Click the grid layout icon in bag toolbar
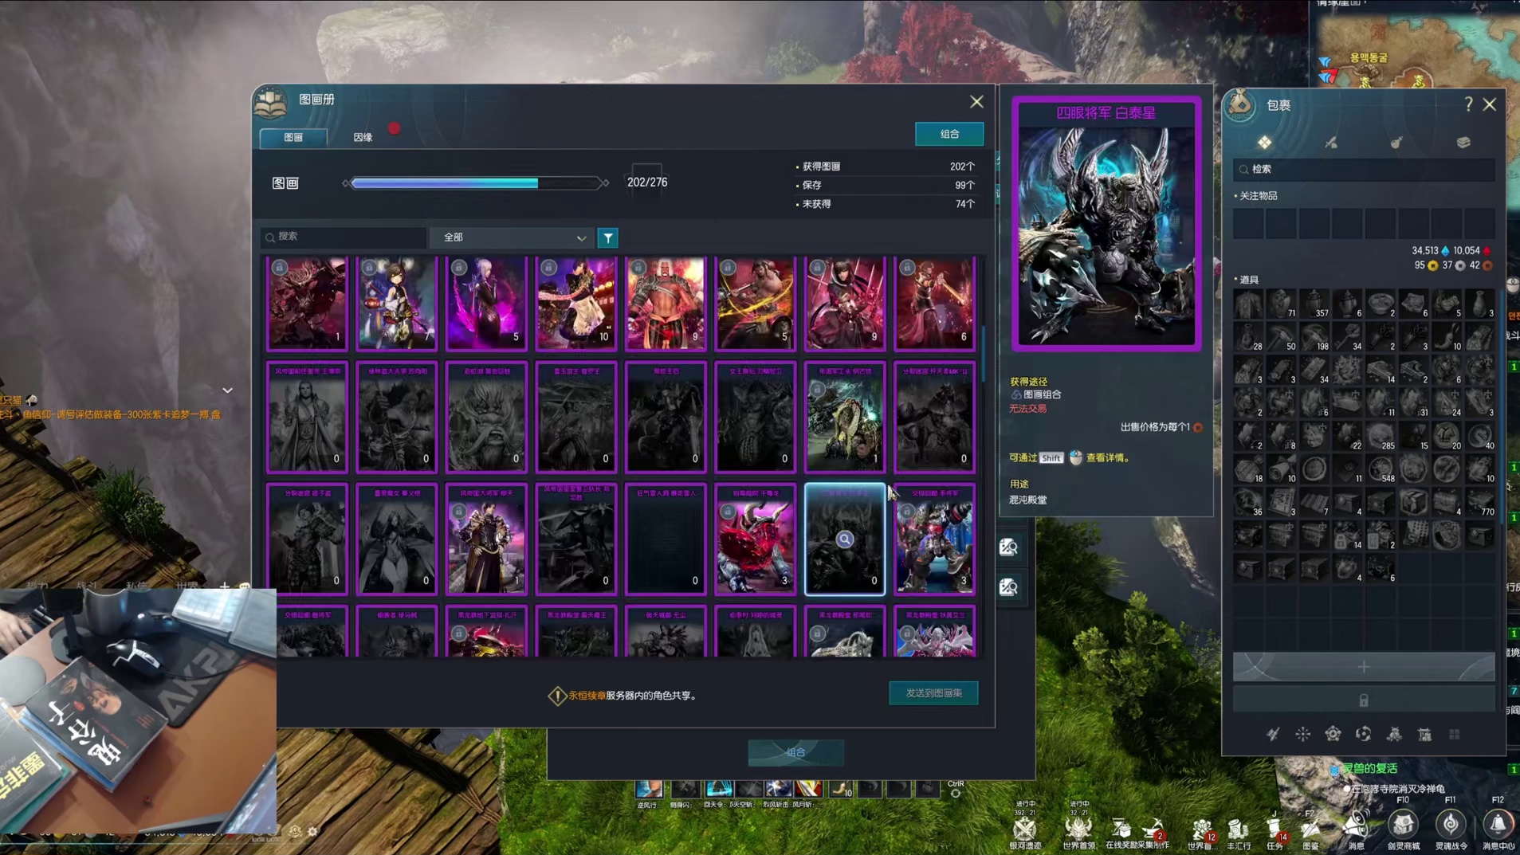Image resolution: width=1520 pixels, height=855 pixels. (1455, 734)
